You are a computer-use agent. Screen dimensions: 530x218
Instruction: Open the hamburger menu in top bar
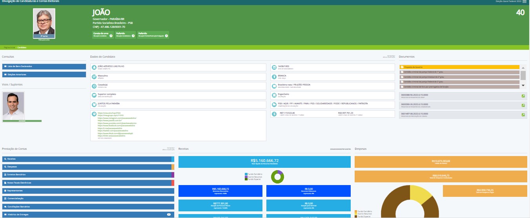point(525,2)
